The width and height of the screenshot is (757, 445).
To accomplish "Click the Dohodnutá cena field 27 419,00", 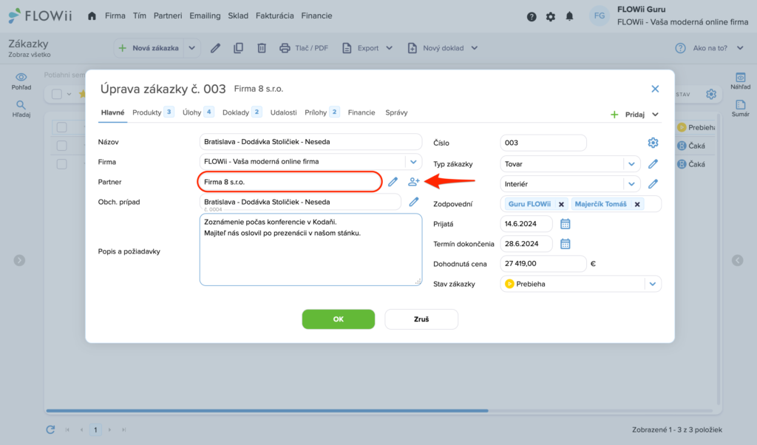I will pyautogui.click(x=543, y=263).
